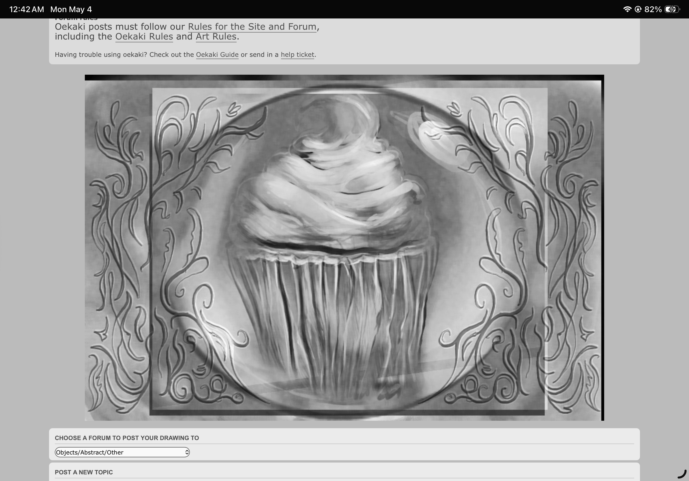This screenshot has width=689, height=481.
Task: Open the Objects/Abstract/Other forum dropdown
Action: pos(122,452)
